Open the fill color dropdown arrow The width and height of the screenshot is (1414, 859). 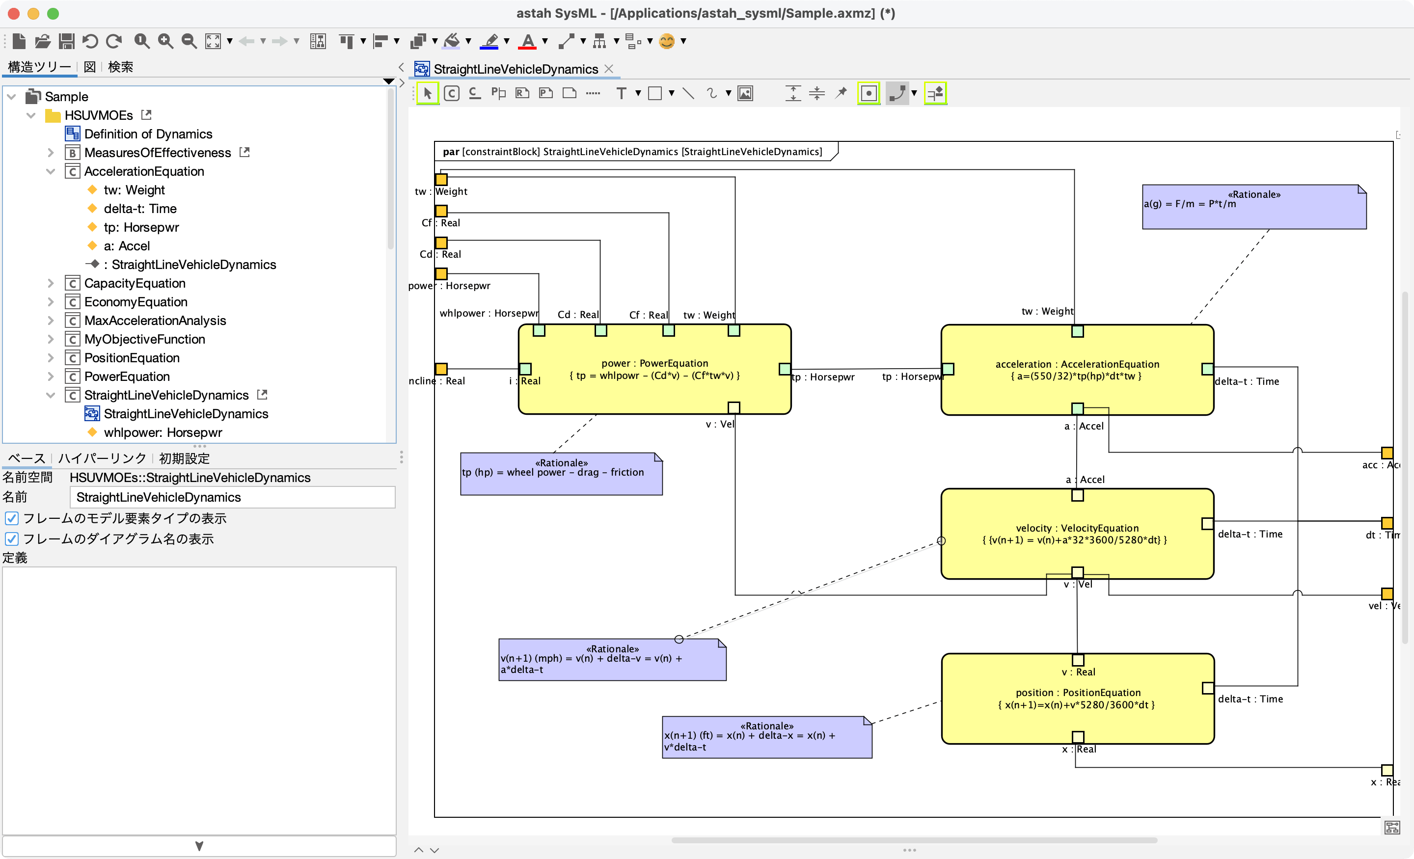click(x=468, y=41)
